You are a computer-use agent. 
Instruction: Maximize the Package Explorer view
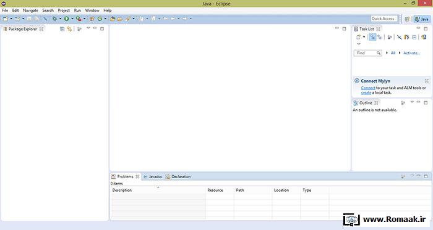(x=102, y=28)
